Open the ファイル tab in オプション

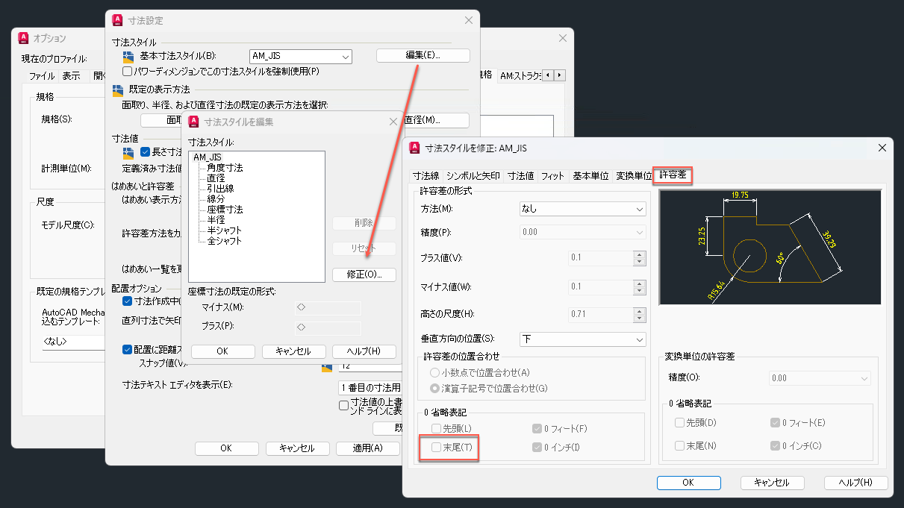42,75
